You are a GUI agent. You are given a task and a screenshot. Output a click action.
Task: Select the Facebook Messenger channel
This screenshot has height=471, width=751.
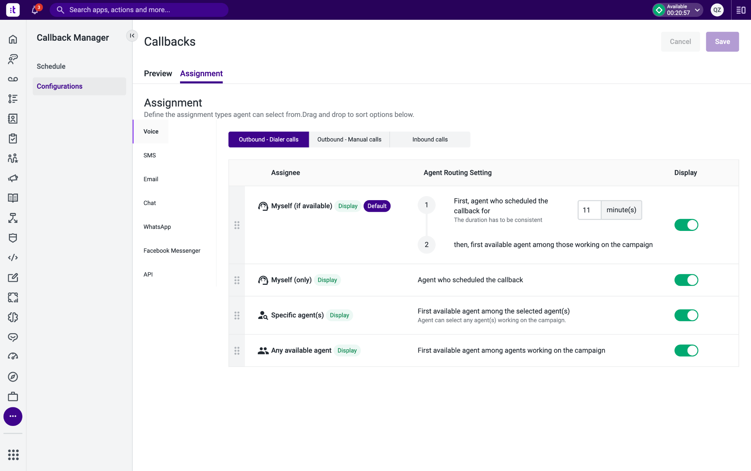pyautogui.click(x=172, y=251)
